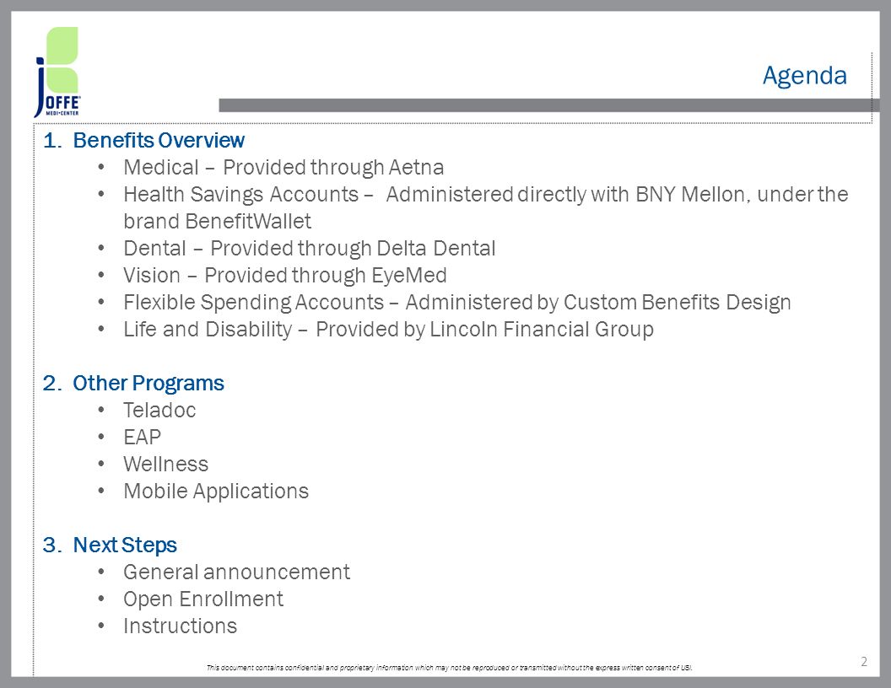Select the Vision EyeMed bullet

284,276
